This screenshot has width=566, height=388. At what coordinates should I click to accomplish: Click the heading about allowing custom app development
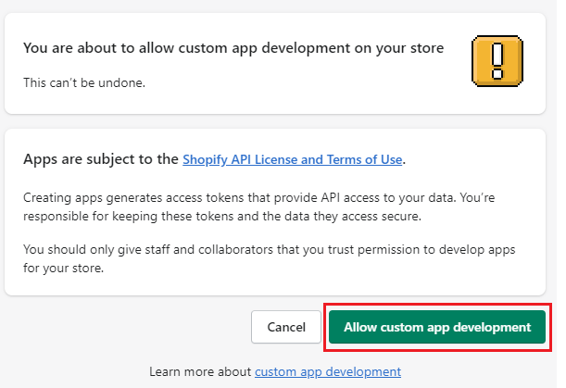(233, 48)
